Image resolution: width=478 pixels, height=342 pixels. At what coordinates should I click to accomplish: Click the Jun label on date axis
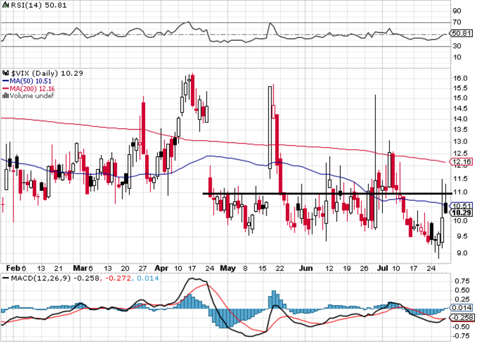point(307,268)
